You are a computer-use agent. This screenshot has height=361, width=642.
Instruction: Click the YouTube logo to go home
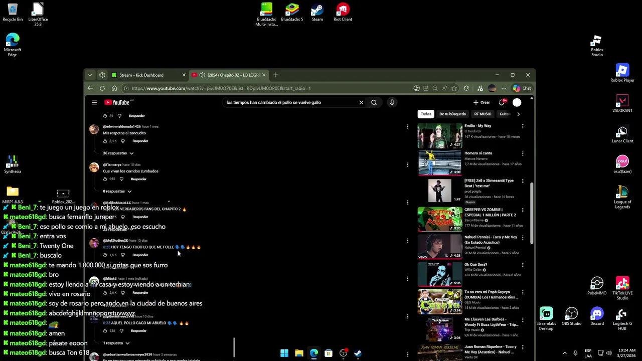pos(117,102)
